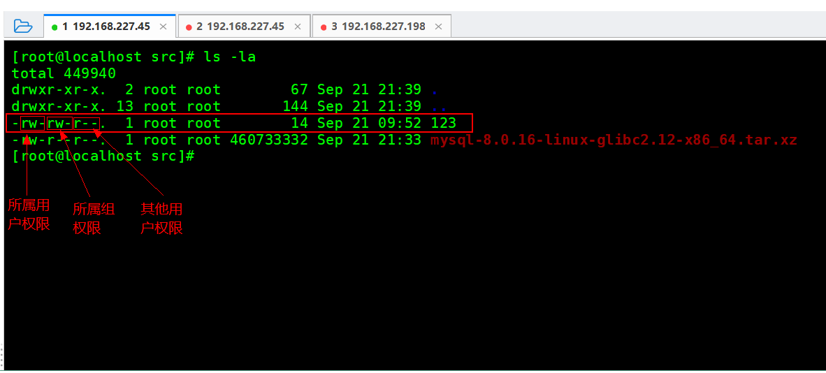Image resolution: width=826 pixels, height=373 pixels.
Task: Close tab 1 192.168.227.45
Action: 164,27
